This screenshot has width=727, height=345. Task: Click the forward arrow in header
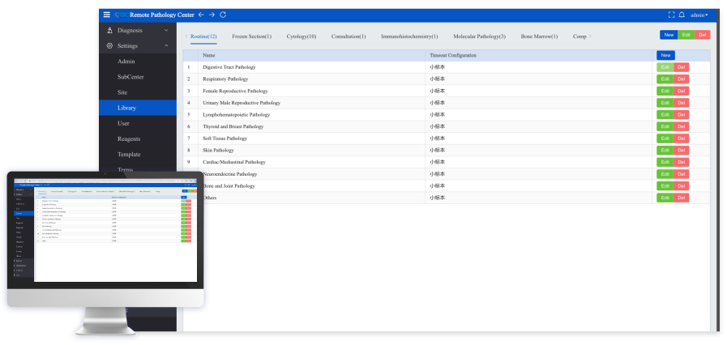[x=212, y=15]
